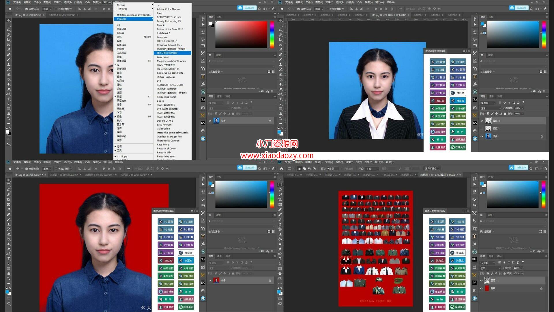Click the 选择并遮住 button
Screen dimensions: 554x312
pyautogui.click(x=432, y=169)
